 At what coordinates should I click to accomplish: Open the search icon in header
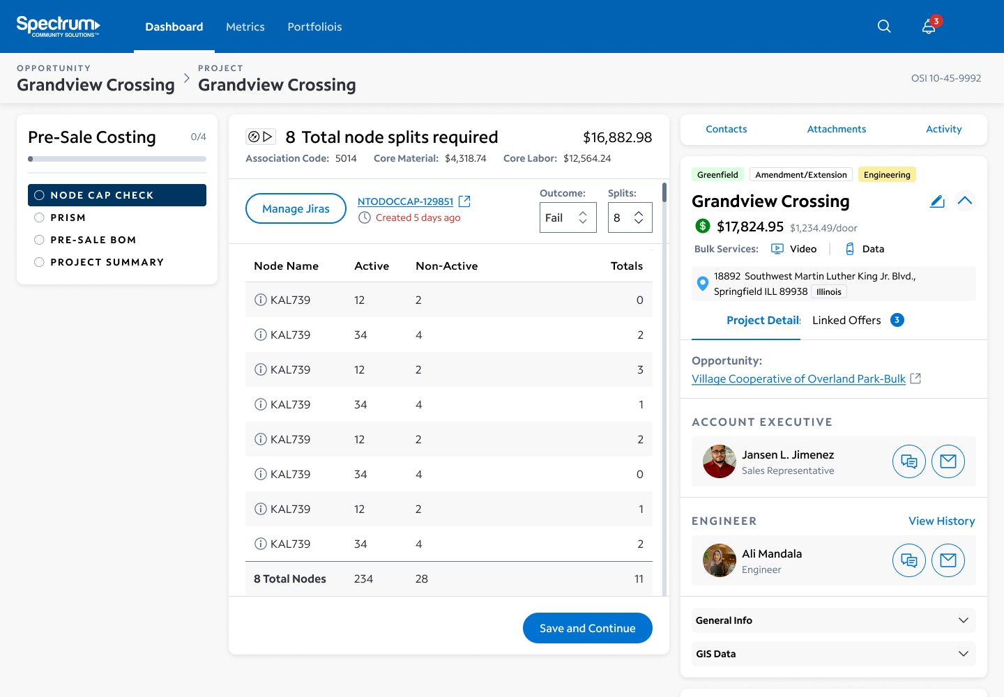click(884, 26)
